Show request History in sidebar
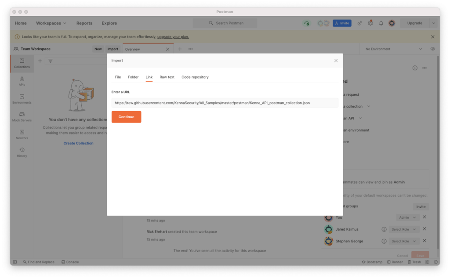 pyautogui.click(x=22, y=152)
